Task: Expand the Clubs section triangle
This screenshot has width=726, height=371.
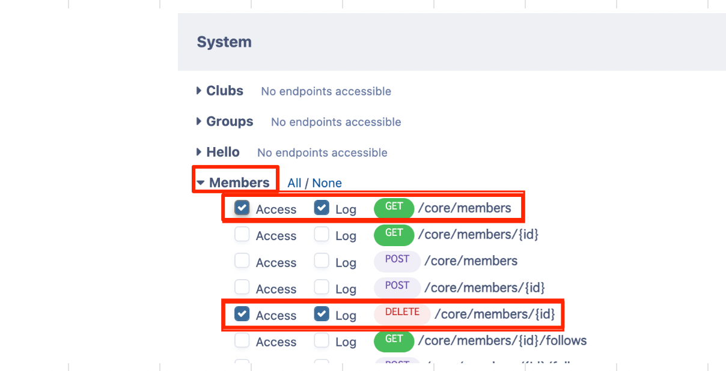Action: (199, 91)
